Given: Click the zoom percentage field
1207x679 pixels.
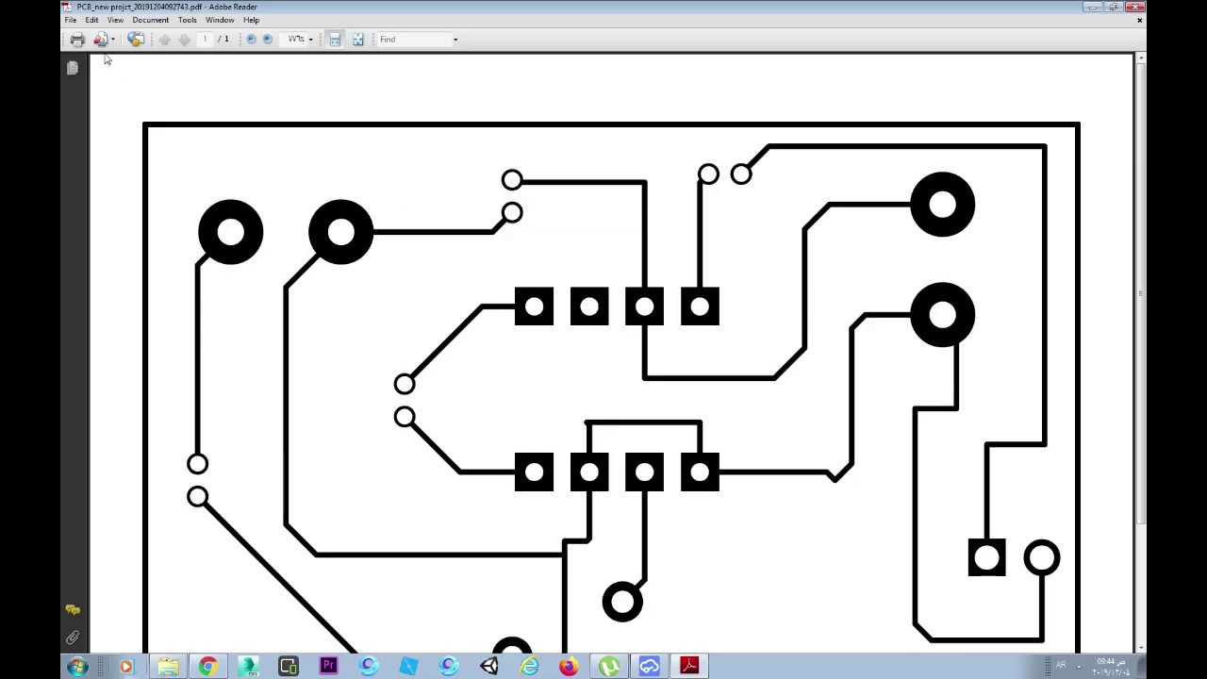Looking at the screenshot, I should (x=295, y=40).
